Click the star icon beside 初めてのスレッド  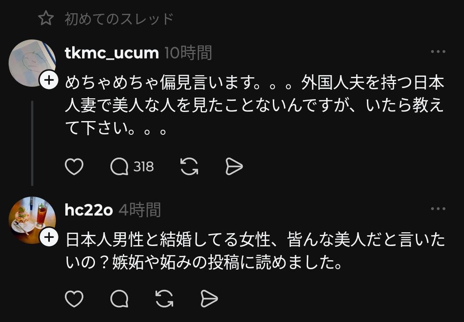pos(46,18)
